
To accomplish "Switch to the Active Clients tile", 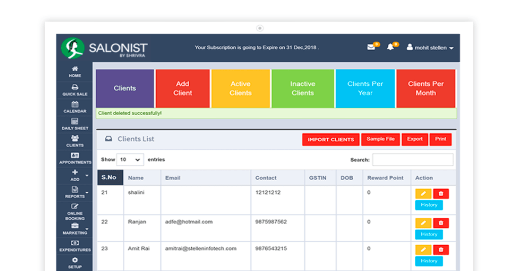I will click(240, 88).
